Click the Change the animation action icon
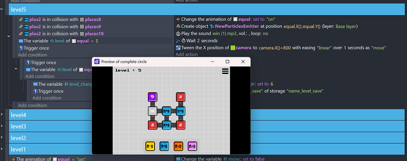Screen dimensions: 407x161 178,19
